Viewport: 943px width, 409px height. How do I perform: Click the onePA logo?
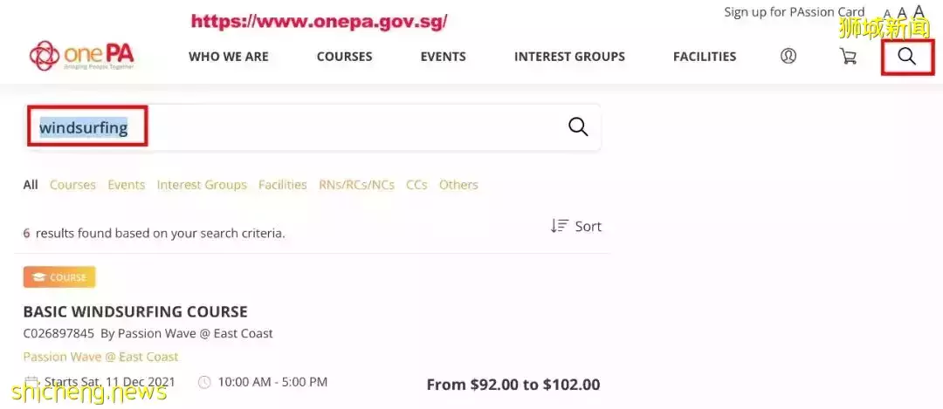point(82,56)
